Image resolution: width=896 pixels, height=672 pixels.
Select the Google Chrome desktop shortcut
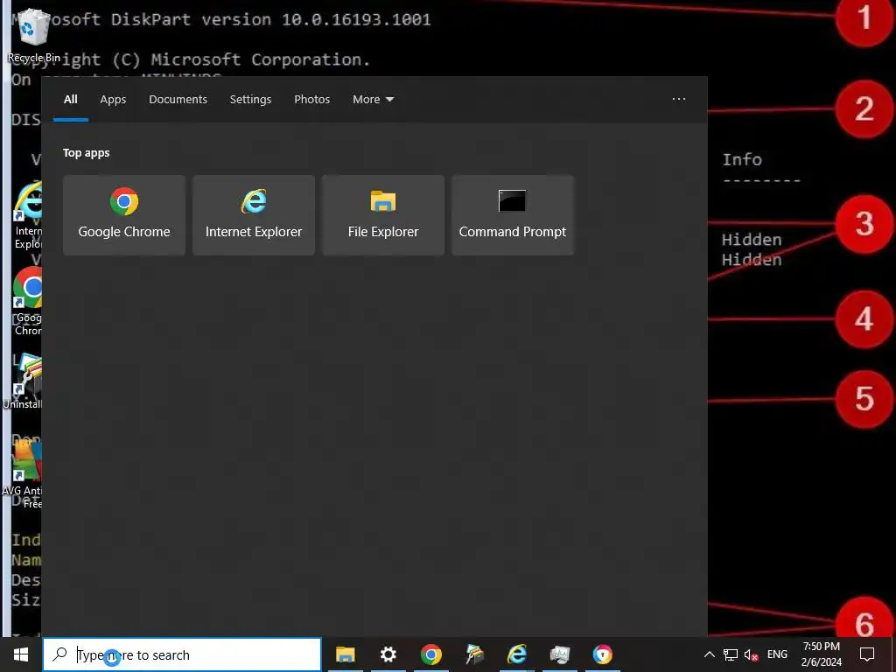point(27,302)
